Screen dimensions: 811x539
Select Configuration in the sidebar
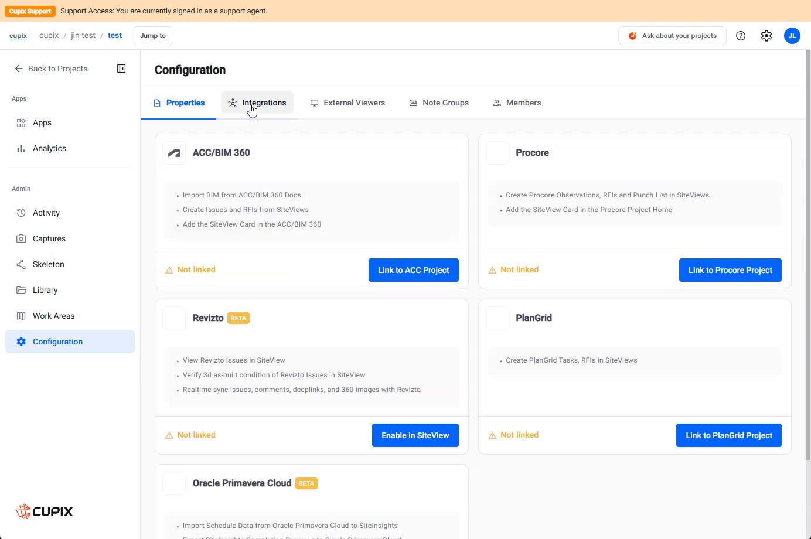pos(70,342)
